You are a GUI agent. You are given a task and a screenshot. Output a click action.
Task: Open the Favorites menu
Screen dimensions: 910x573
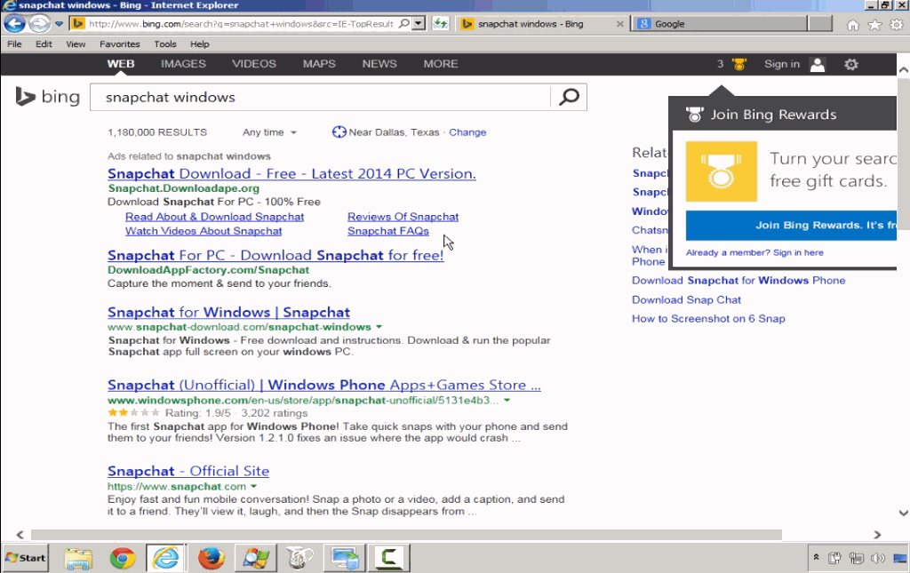click(x=120, y=44)
